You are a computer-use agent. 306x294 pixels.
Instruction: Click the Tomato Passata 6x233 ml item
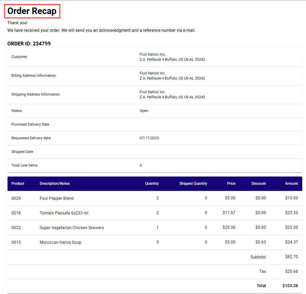[x=64, y=213]
